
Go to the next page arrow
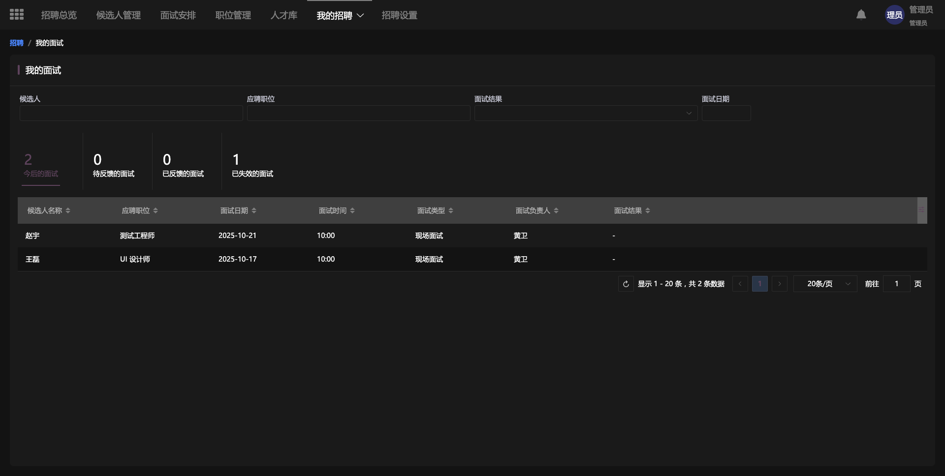tap(779, 284)
